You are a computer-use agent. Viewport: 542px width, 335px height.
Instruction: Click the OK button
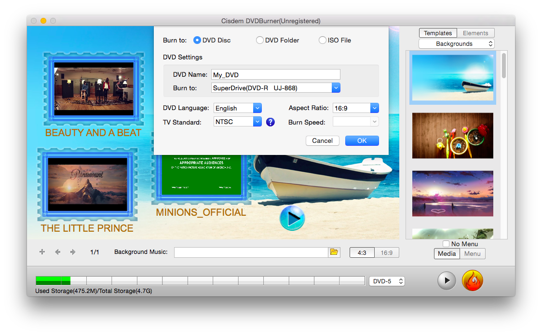tap(362, 140)
